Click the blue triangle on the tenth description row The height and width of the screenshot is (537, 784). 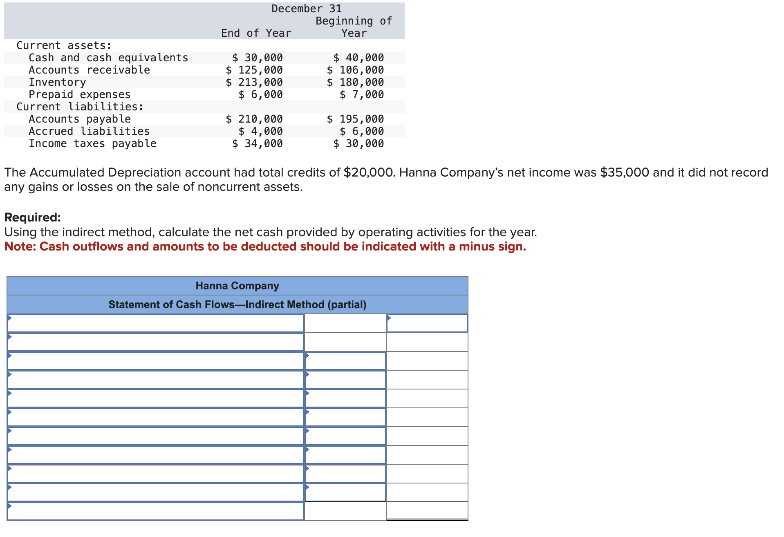coord(10,487)
